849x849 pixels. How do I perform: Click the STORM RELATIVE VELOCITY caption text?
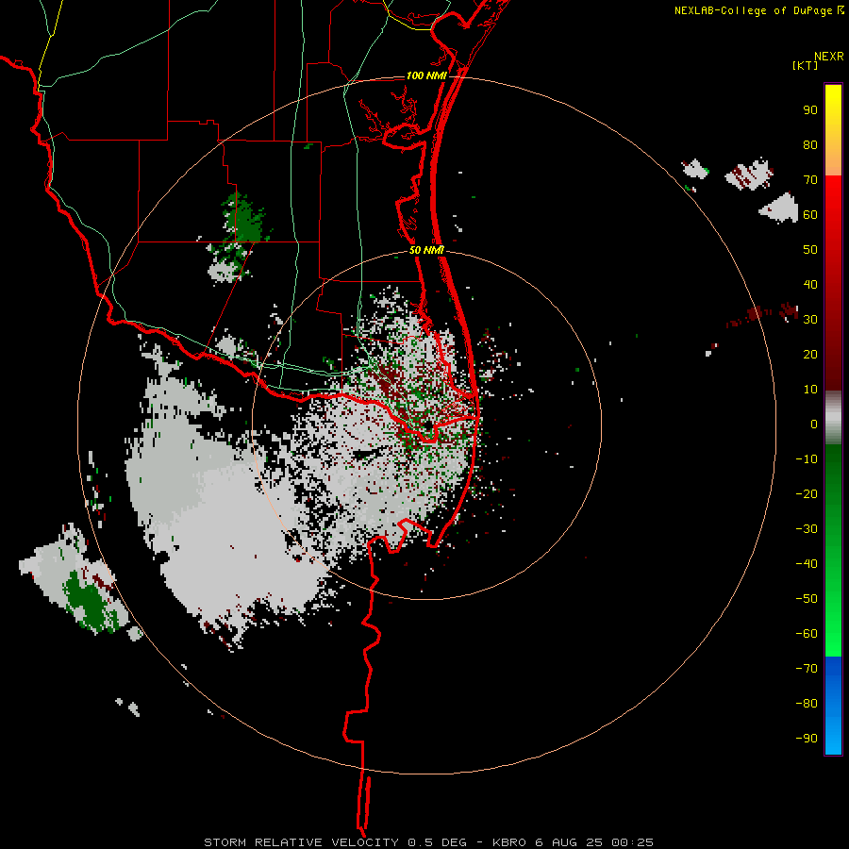click(x=301, y=842)
